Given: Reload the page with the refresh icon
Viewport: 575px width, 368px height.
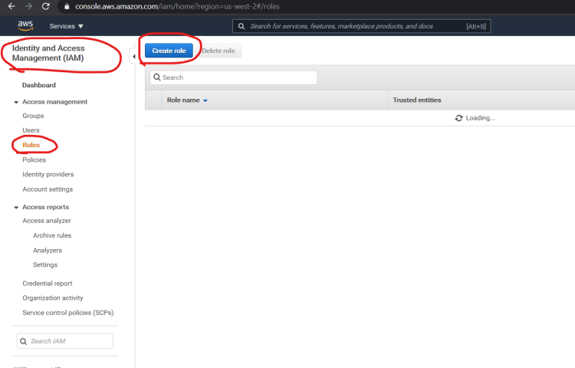Looking at the screenshot, I should point(45,6).
